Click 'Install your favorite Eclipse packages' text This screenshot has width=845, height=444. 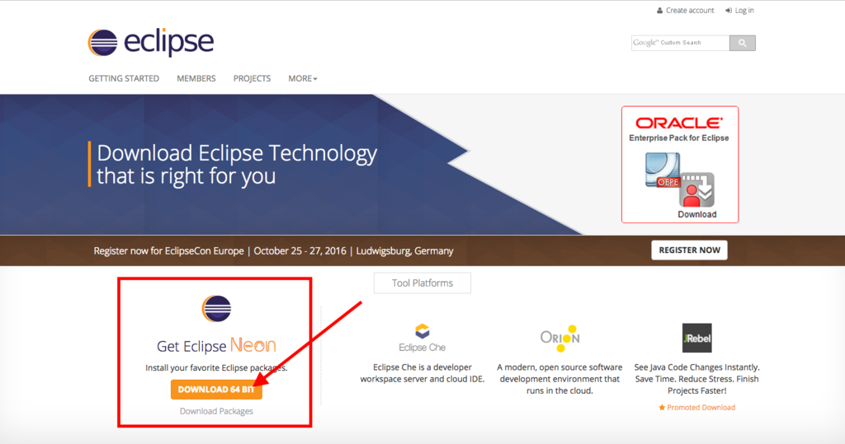pos(217,368)
